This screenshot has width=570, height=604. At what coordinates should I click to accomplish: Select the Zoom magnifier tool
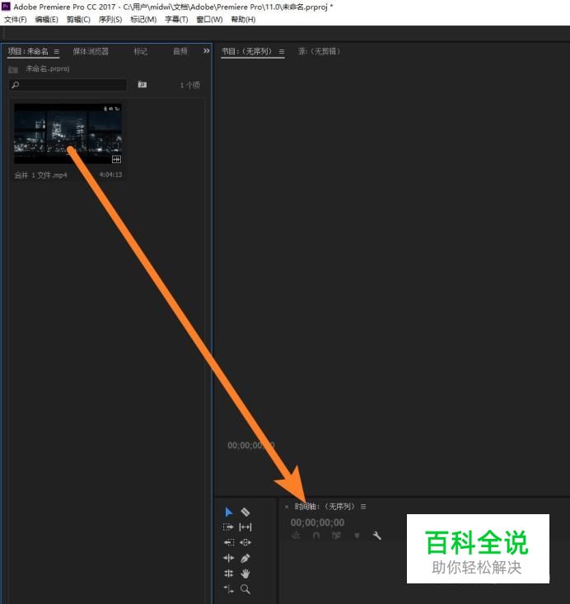245,589
